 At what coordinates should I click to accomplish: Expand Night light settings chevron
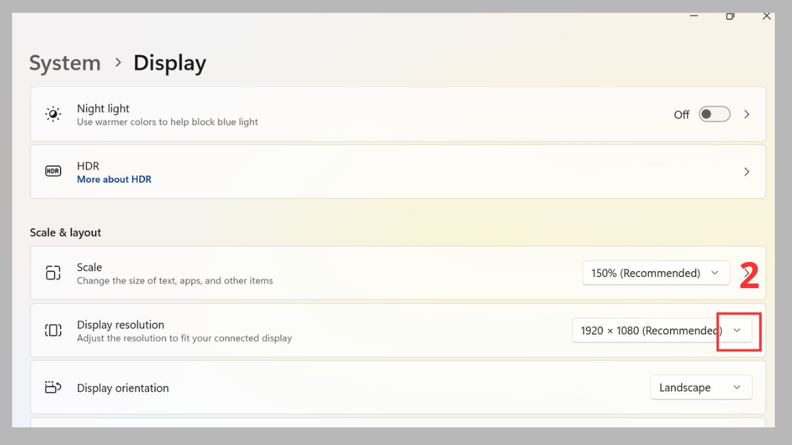(747, 115)
